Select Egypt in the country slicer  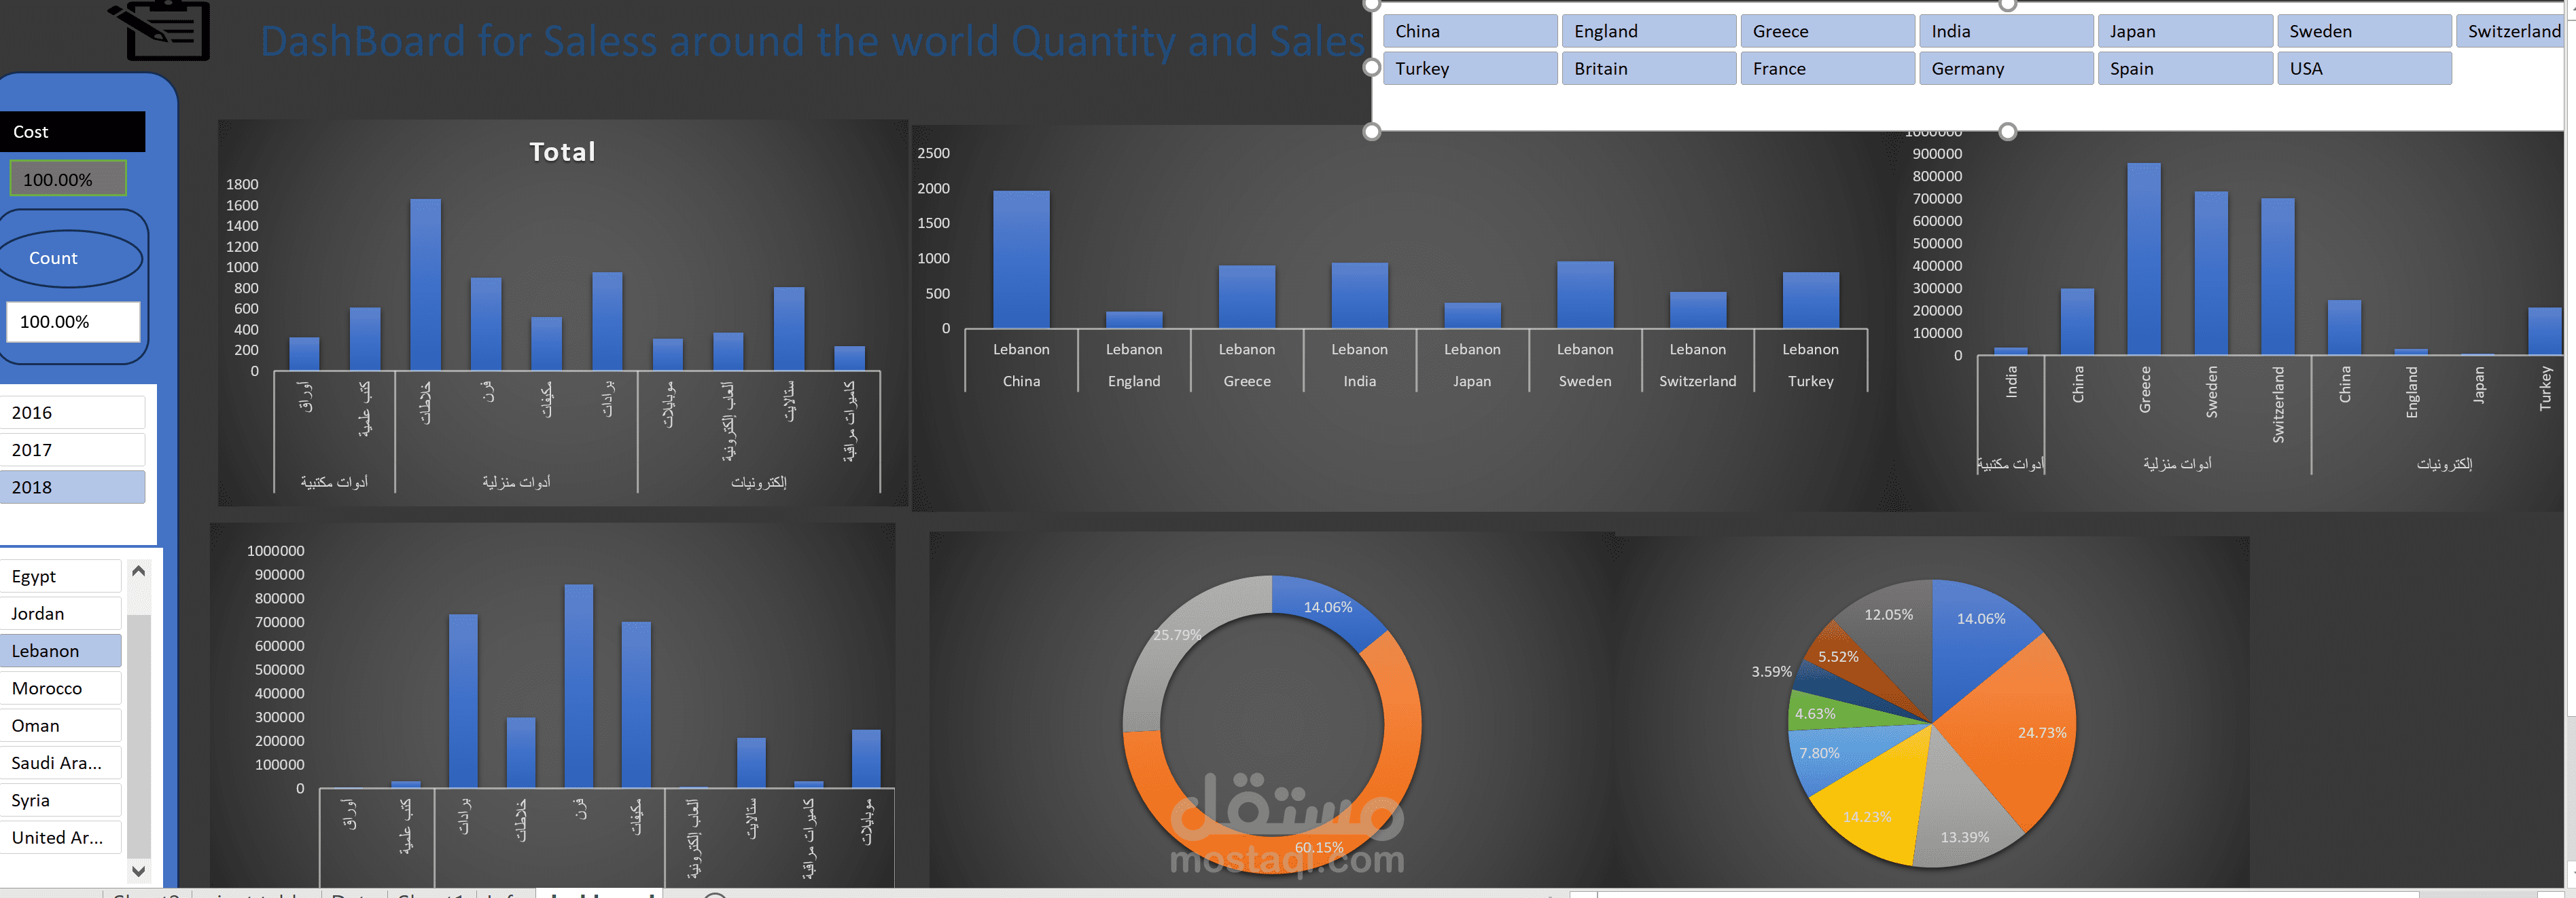click(60, 576)
